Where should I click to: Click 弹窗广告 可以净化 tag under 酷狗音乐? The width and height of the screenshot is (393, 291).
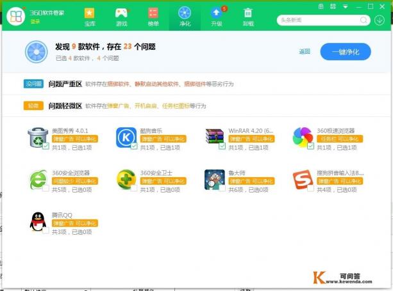click(163, 139)
